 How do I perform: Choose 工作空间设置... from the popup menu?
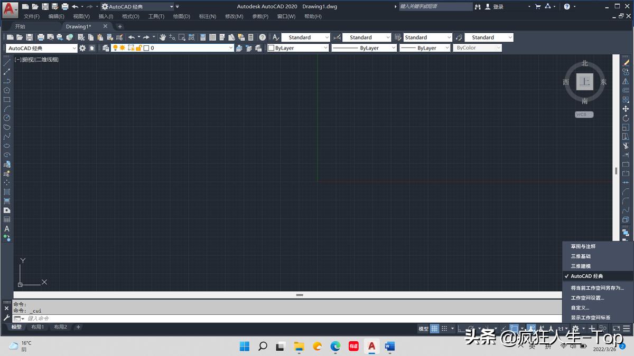point(587,297)
